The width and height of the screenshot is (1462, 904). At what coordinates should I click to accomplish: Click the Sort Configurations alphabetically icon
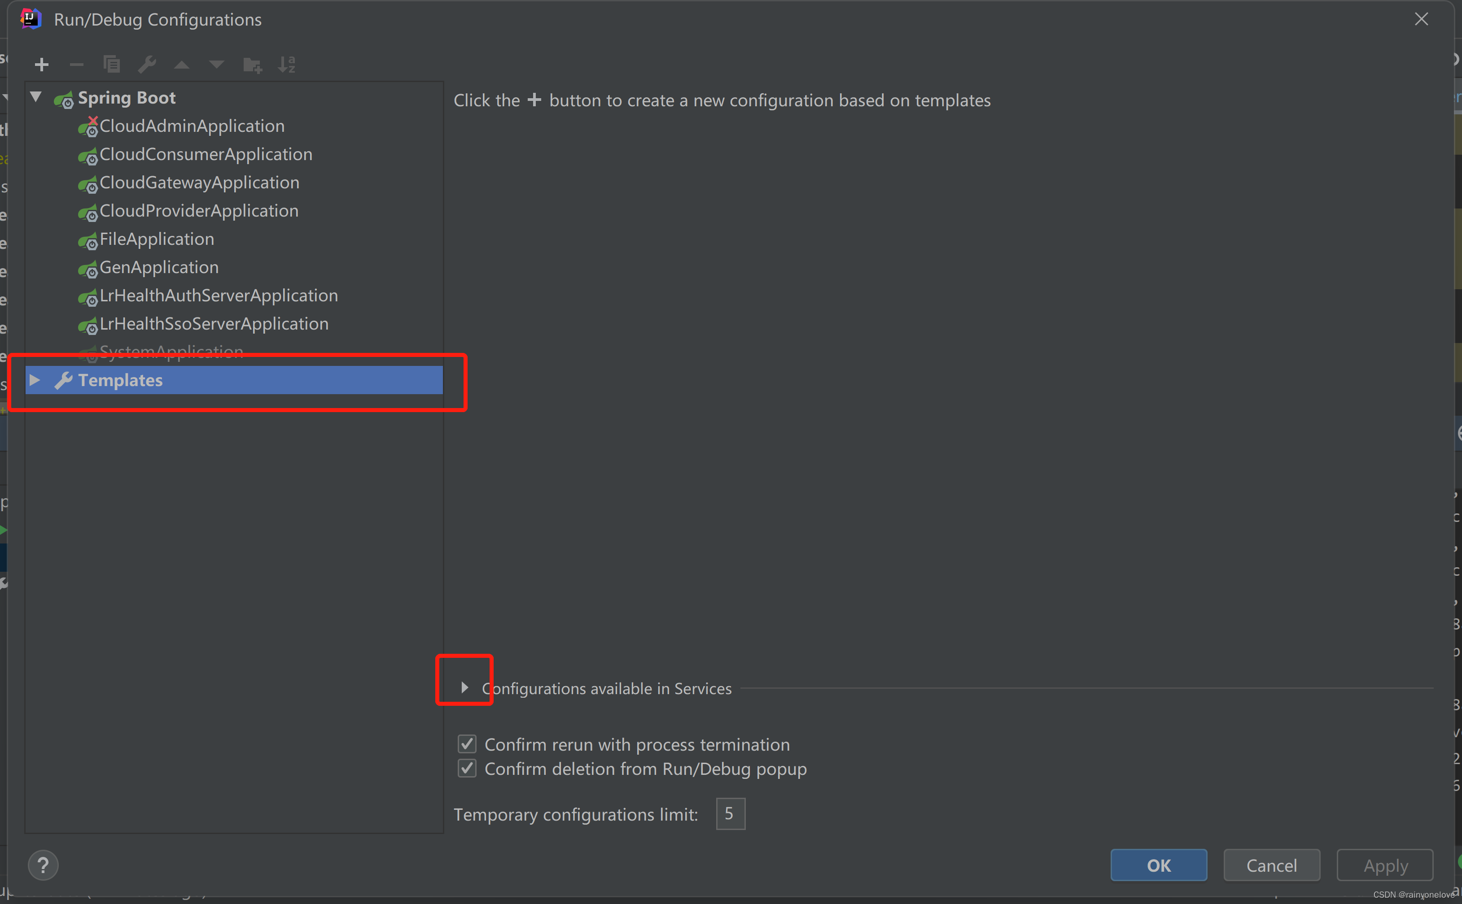pyautogui.click(x=287, y=64)
